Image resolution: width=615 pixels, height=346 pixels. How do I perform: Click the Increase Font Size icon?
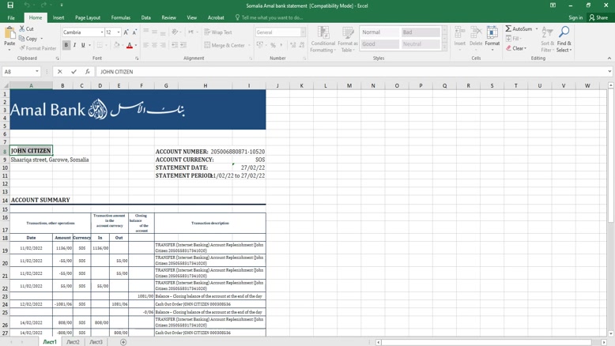[x=126, y=32]
